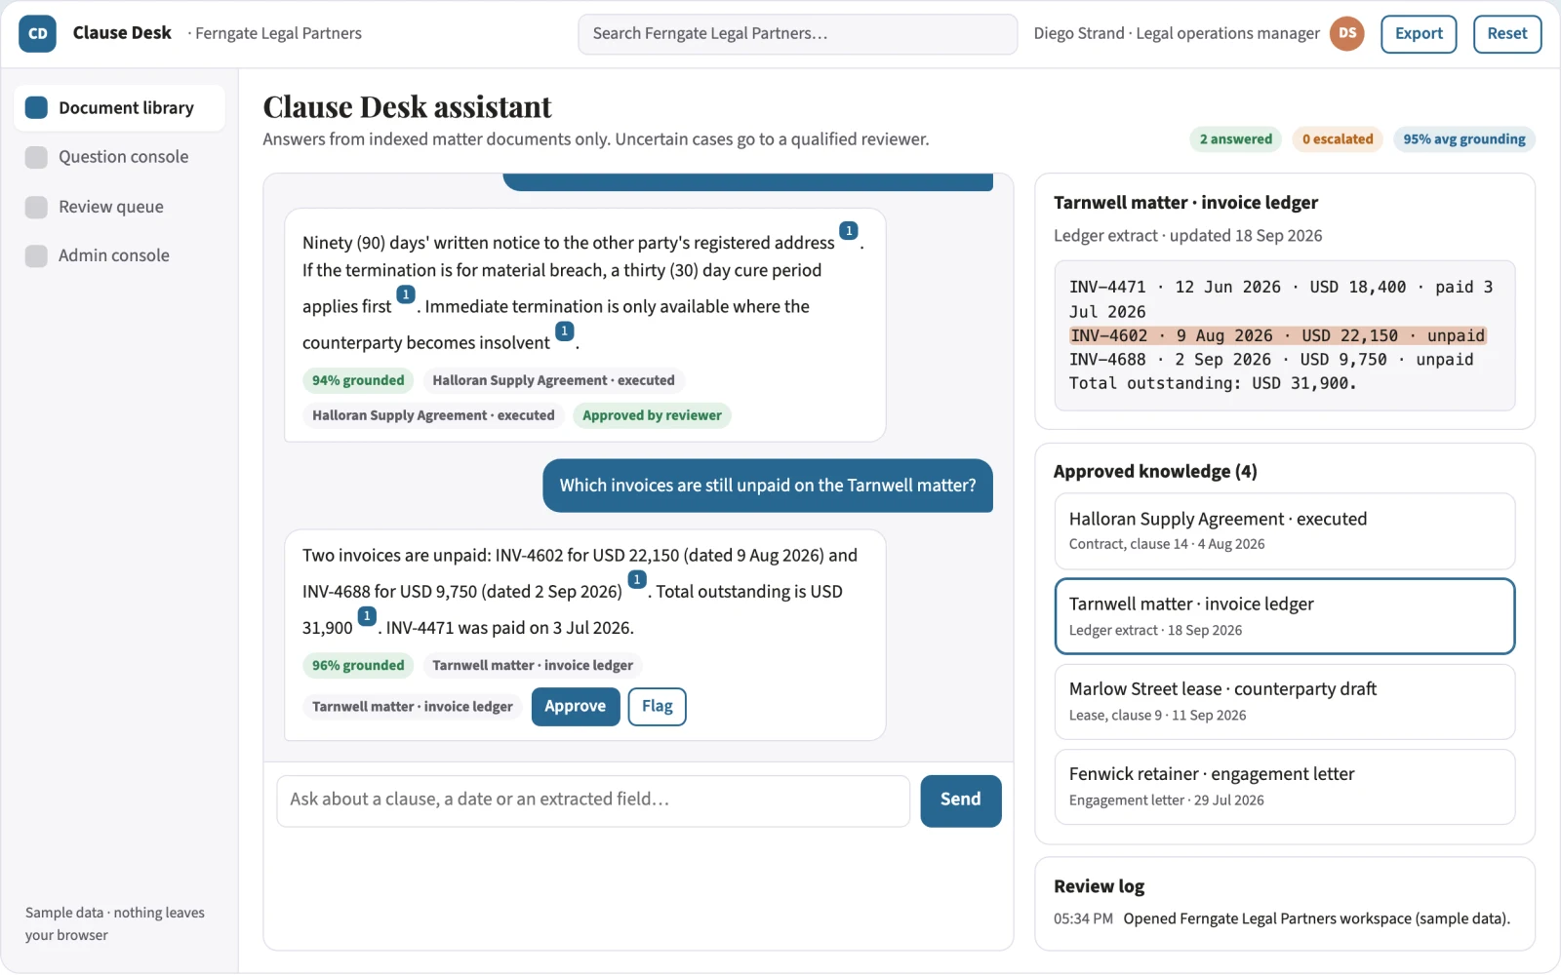
Task: Click the '96% grounded' badge
Action: pos(358,666)
